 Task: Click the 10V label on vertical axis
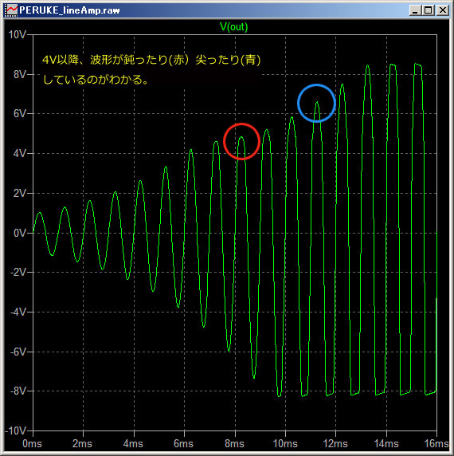point(17,34)
